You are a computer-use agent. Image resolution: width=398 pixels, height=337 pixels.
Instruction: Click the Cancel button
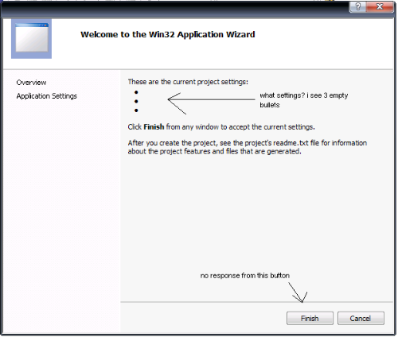pos(361,318)
